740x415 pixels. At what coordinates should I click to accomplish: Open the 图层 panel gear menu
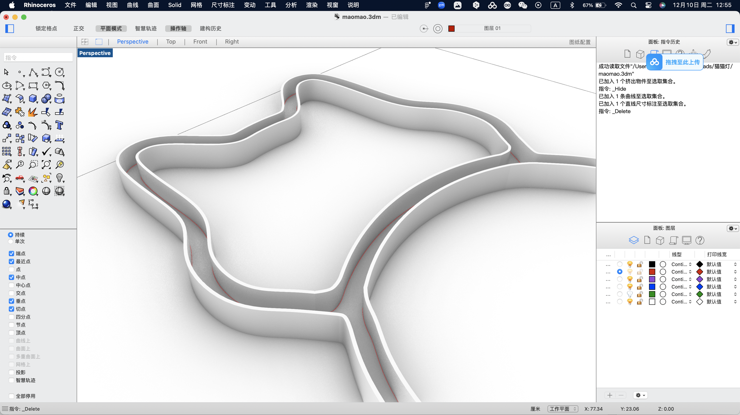(x=733, y=228)
